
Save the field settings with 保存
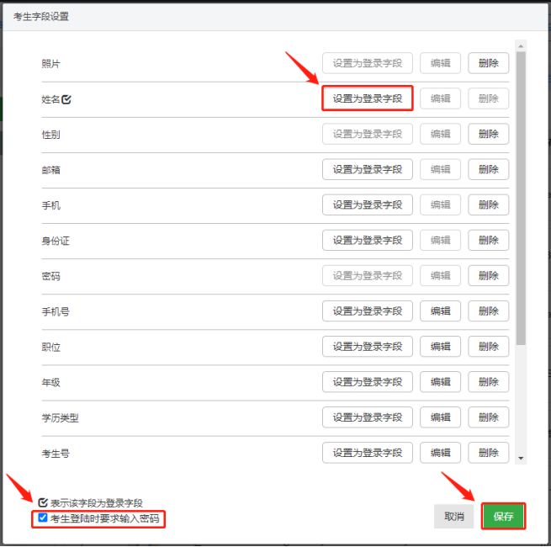503,516
